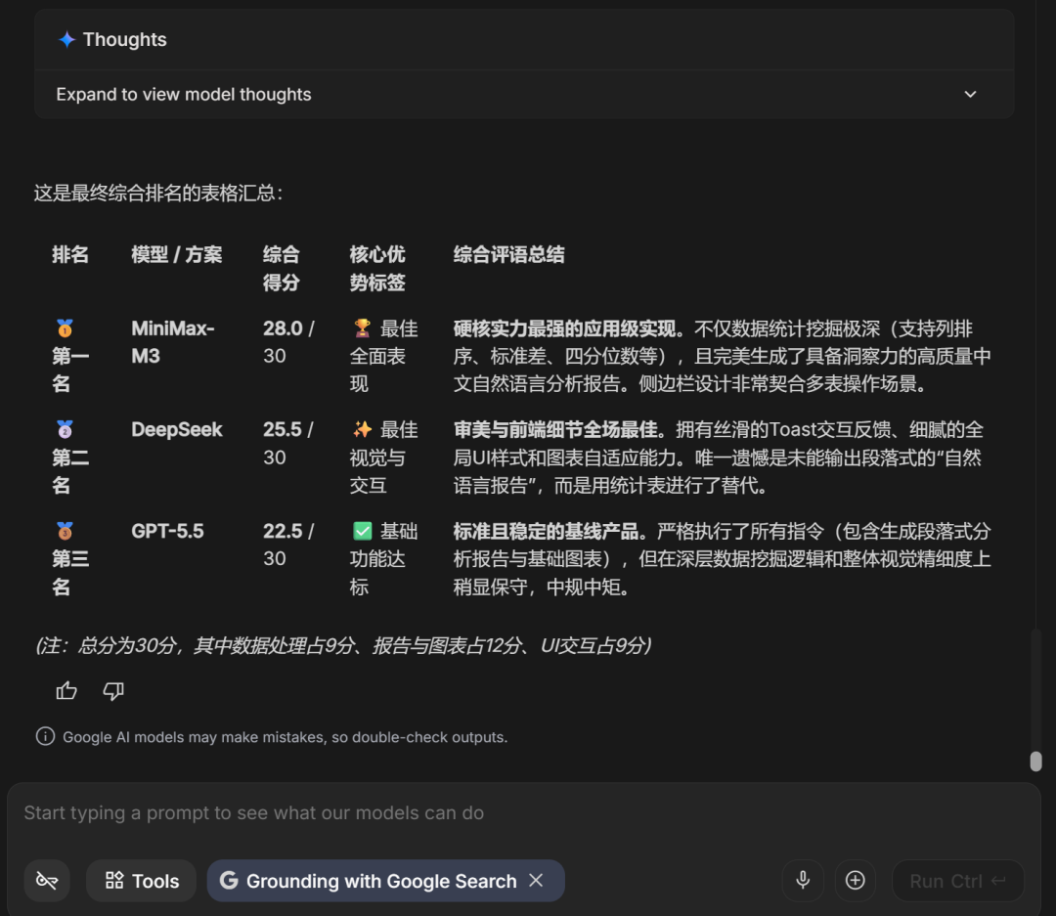Give the response a thumbs down

click(113, 691)
